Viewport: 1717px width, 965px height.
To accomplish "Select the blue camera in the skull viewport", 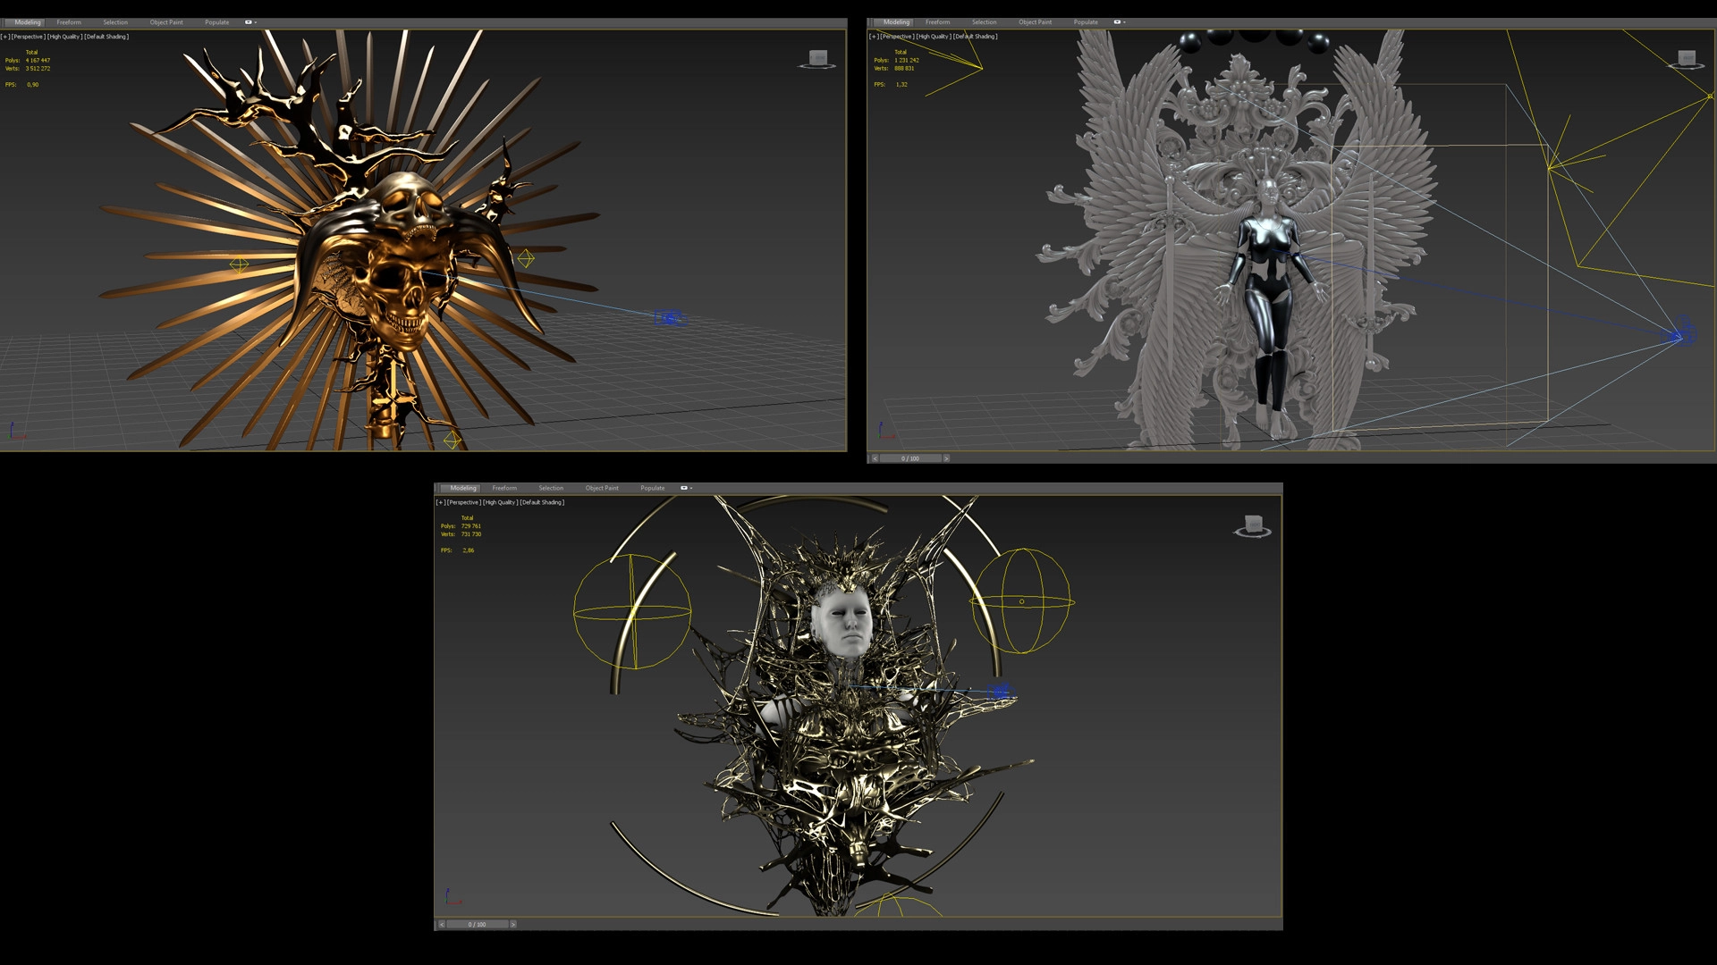I will [670, 318].
